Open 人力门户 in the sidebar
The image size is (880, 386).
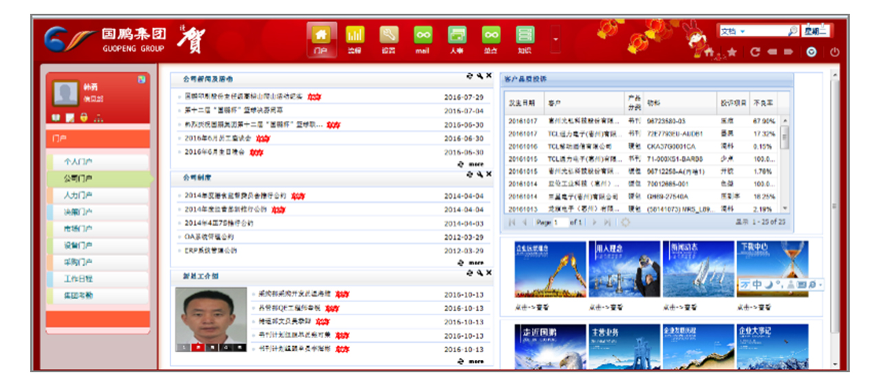tap(97, 195)
